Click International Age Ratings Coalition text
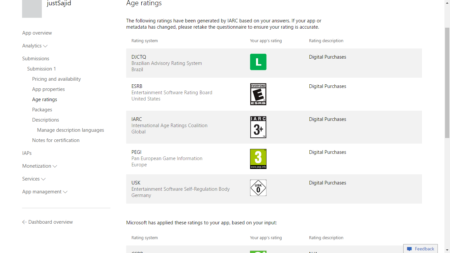 (x=169, y=126)
